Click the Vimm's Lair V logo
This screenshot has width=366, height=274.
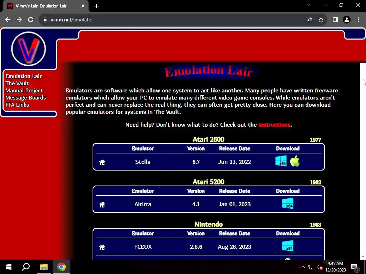[29, 49]
